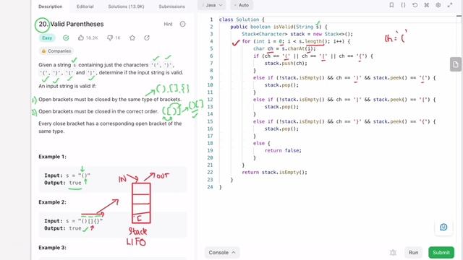Open the Java language dropdown
This screenshot has height=260, width=463.
212,5
